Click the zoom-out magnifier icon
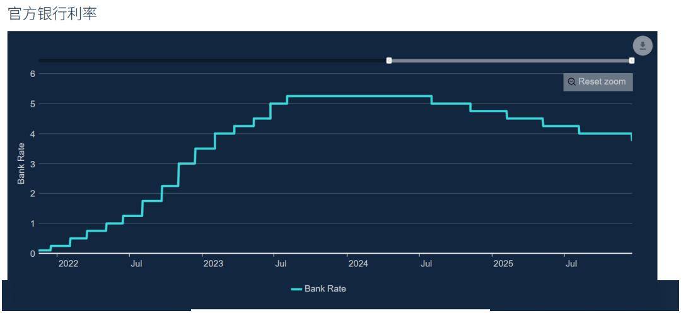The width and height of the screenshot is (681, 313). 571,81
